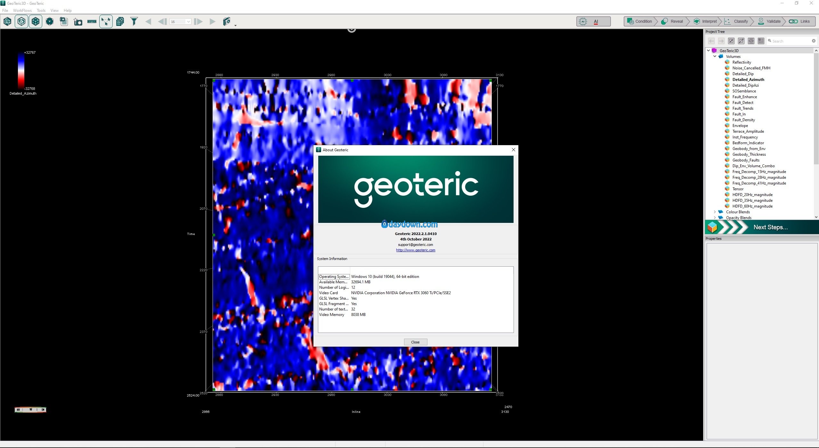Click the volume settings cube icon in toolbar
The image size is (819, 448).
(x=226, y=21)
